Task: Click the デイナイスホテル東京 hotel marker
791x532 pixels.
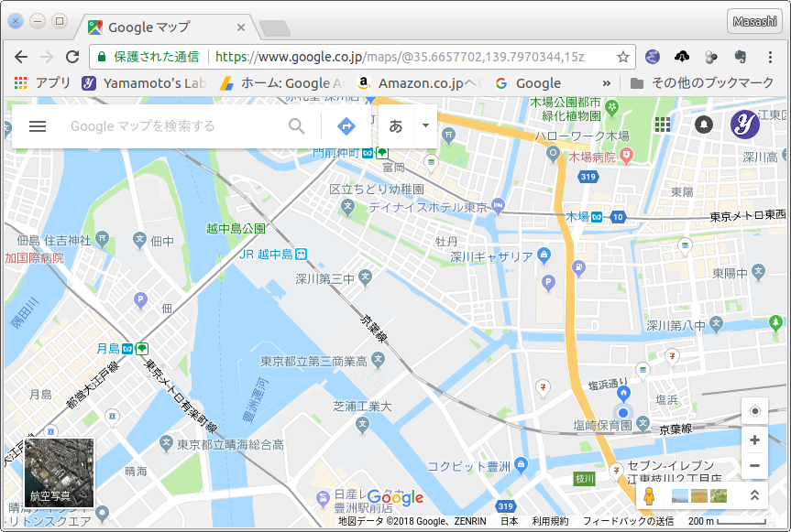Action: tap(498, 206)
